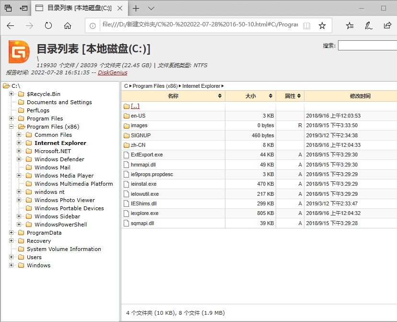Screen dimensions: 397x322
Task: Click the DiskGenius orange logo
Action: point(19,52)
